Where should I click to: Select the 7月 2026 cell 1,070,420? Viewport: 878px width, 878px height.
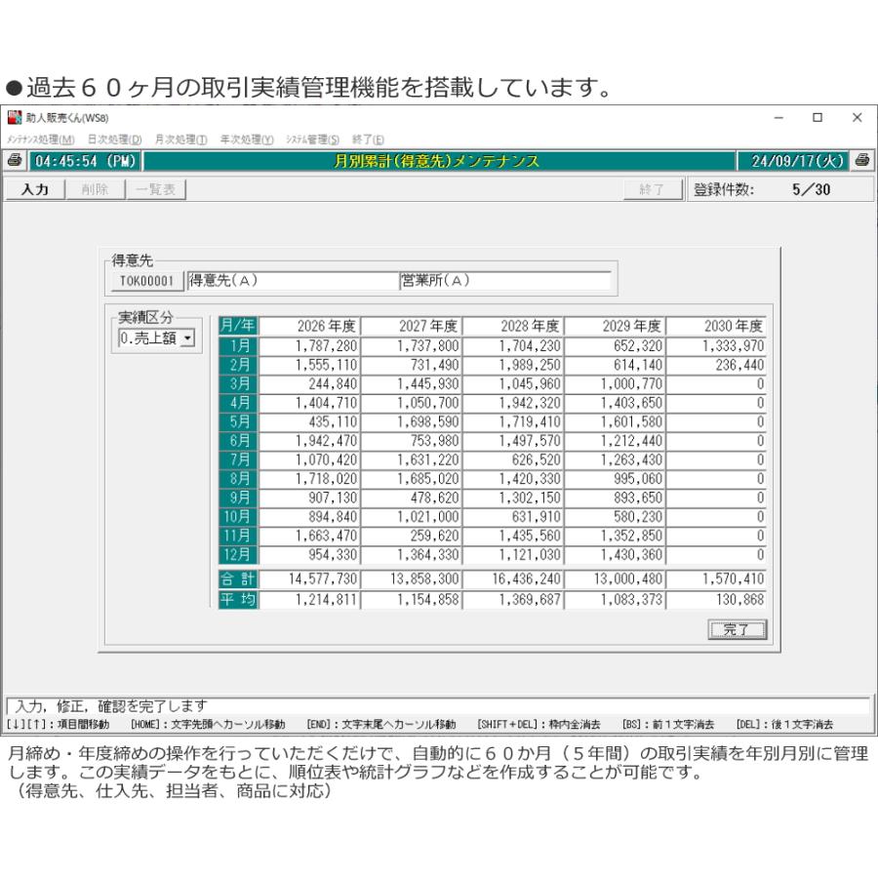click(309, 460)
